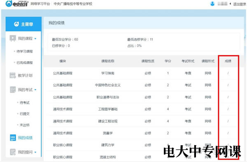Click the 我的课程 video icon

tap(13, 38)
